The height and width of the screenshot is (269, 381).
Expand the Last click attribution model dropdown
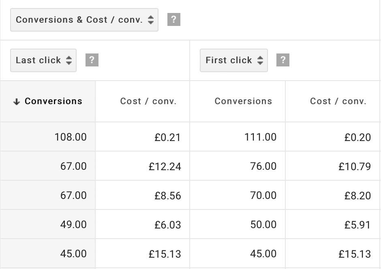point(43,60)
